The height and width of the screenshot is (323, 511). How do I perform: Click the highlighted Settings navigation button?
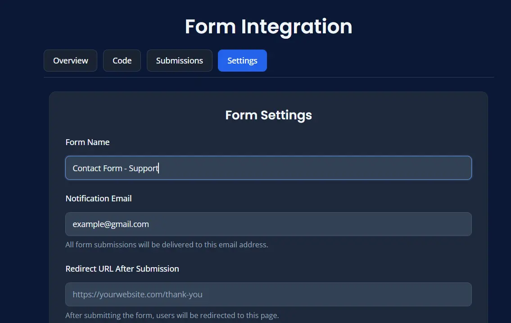coord(242,60)
